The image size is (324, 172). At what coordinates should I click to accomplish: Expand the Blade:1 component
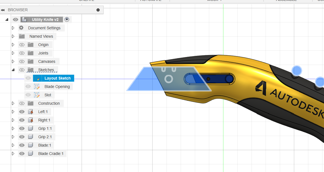[x=13, y=145]
